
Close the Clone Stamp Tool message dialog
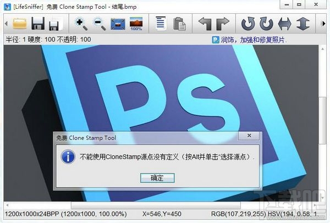click(x=249, y=136)
